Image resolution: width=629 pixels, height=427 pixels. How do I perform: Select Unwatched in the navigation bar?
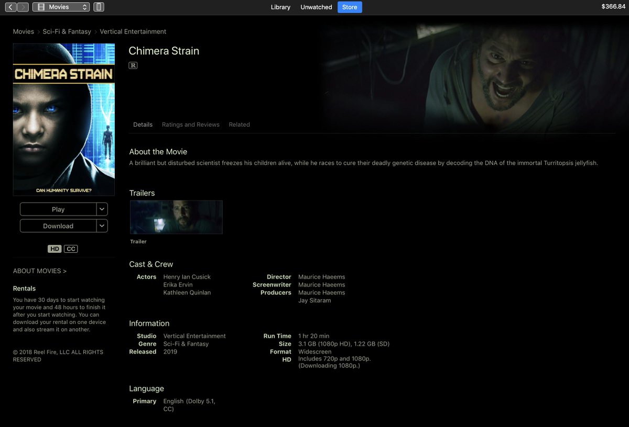pyautogui.click(x=316, y=7)
